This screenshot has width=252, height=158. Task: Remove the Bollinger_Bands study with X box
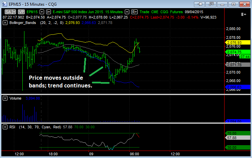point(5,23)
